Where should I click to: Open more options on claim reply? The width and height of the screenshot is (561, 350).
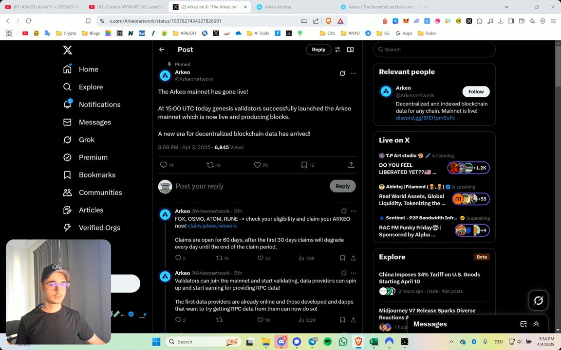[354, 211]
